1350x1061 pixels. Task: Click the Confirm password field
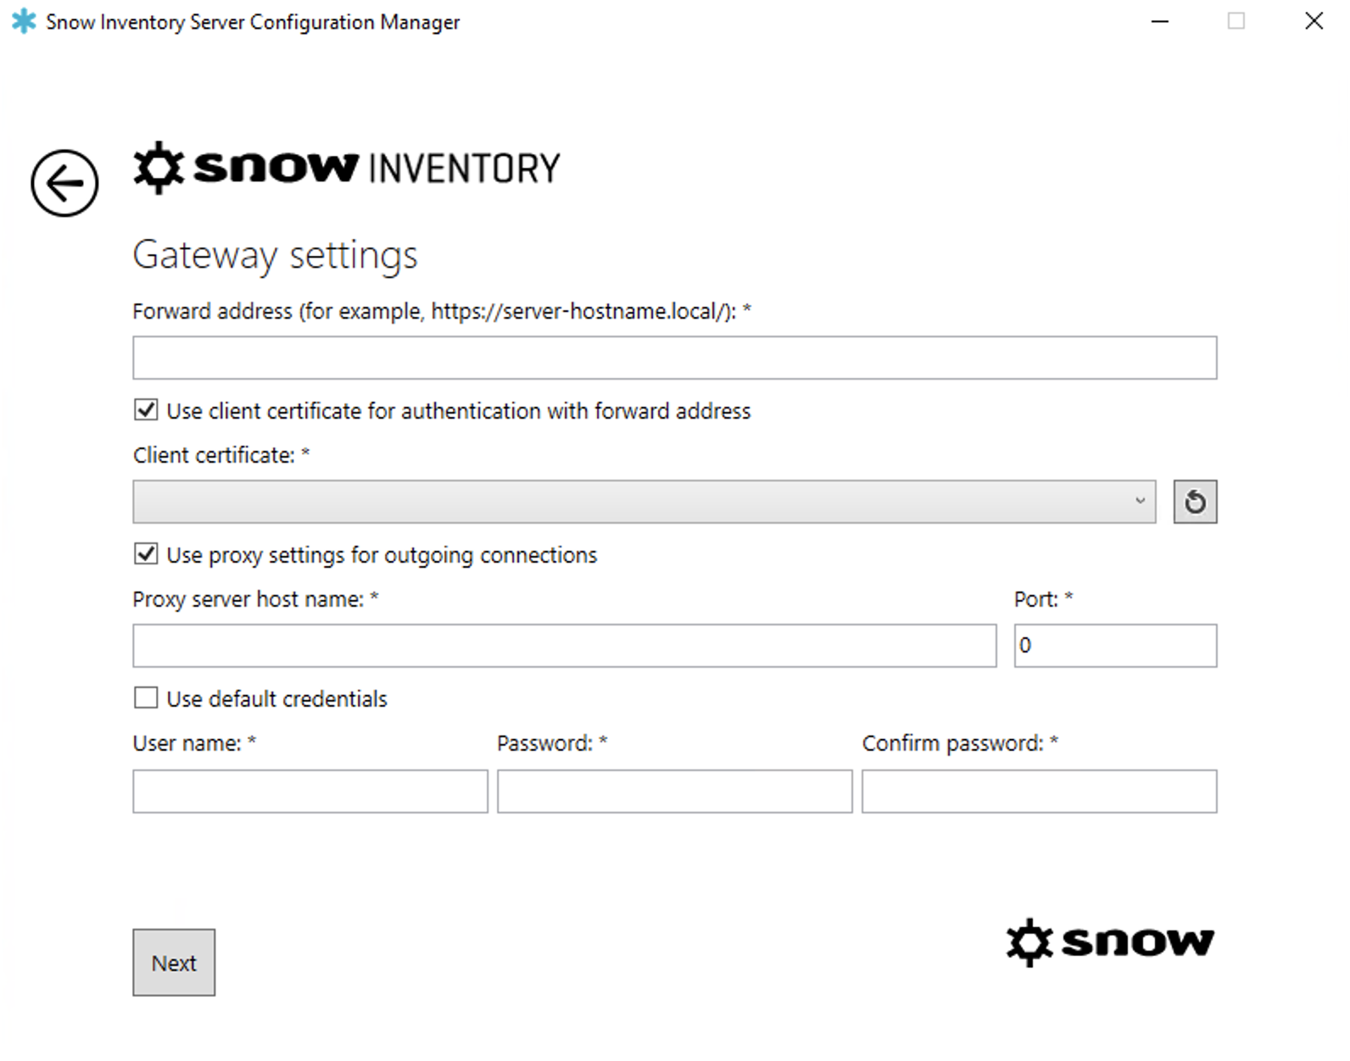click(1039, 792)
